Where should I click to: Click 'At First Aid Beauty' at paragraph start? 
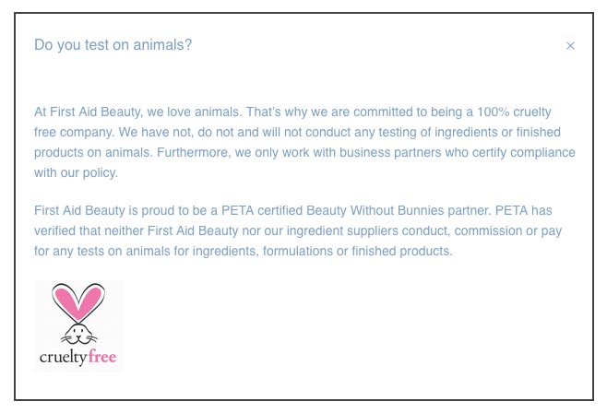click(88, 112)
